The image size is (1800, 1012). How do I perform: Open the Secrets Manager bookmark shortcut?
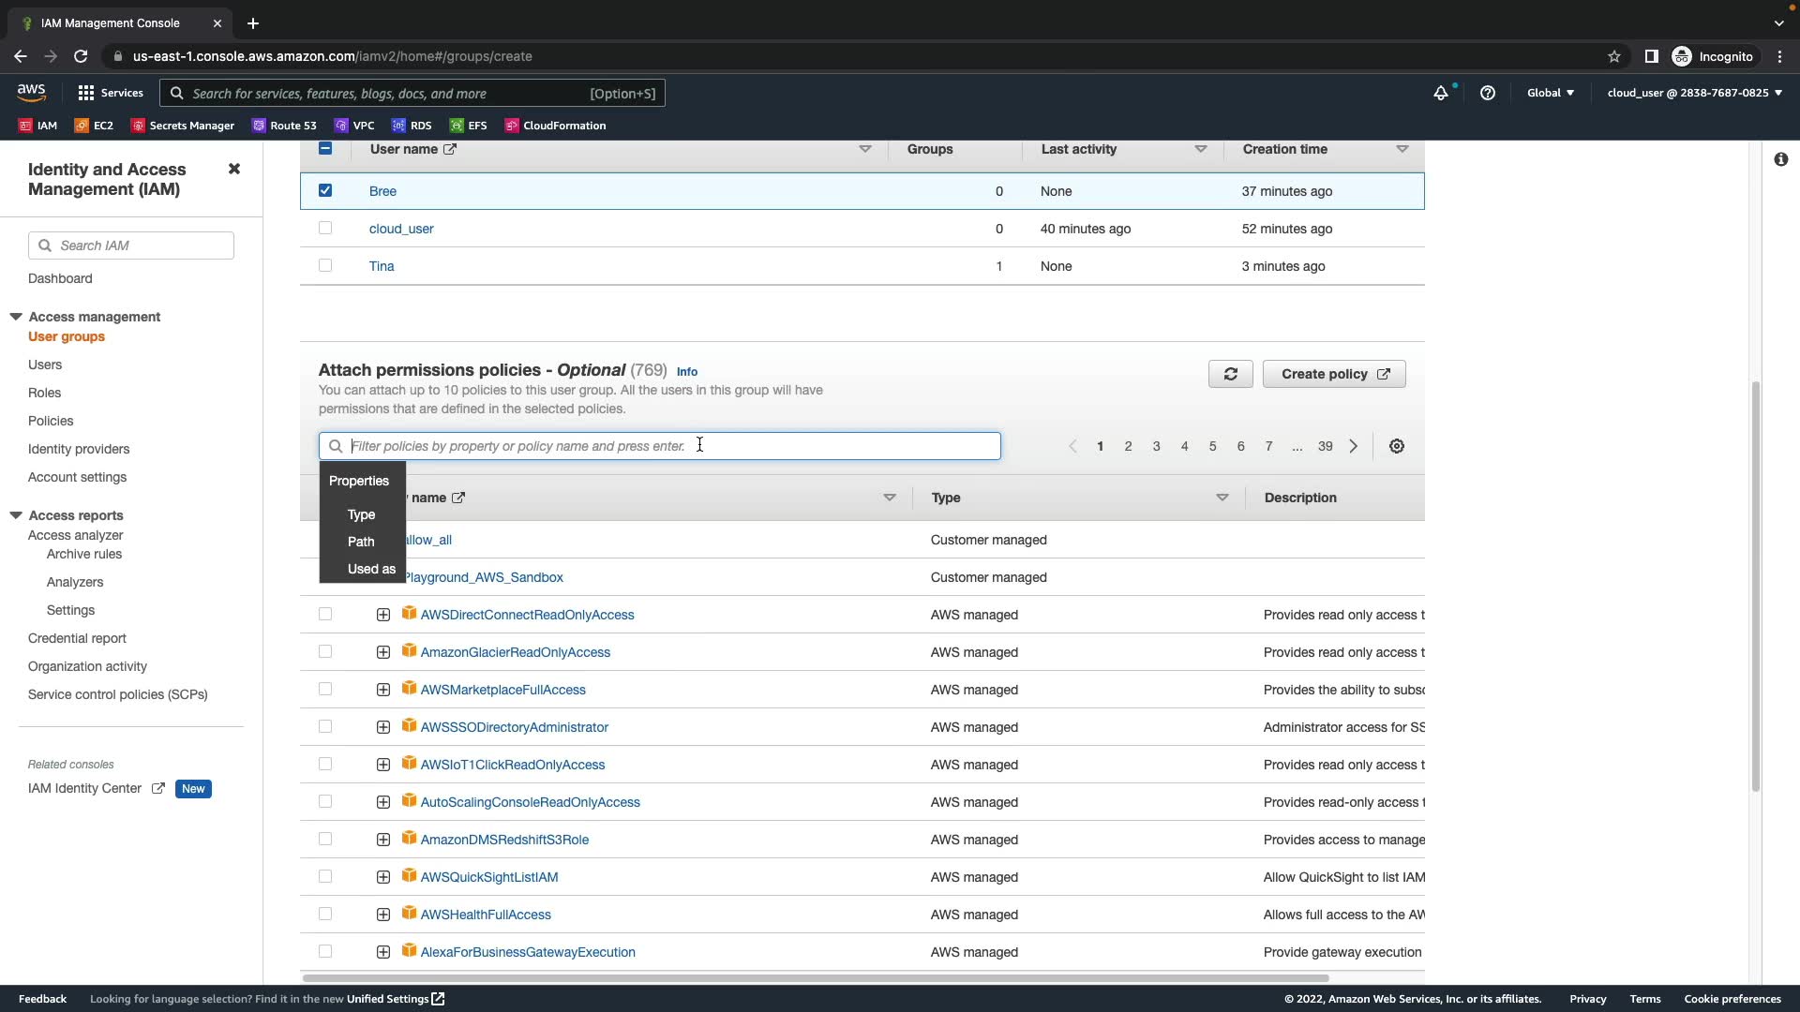pos(183,126)
